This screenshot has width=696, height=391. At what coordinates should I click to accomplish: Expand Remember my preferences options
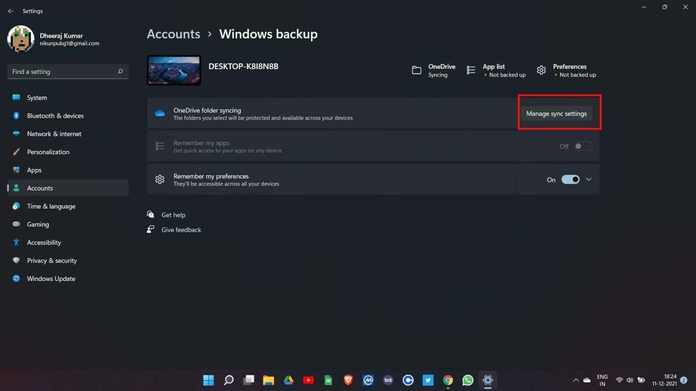[x=589, y=179]
